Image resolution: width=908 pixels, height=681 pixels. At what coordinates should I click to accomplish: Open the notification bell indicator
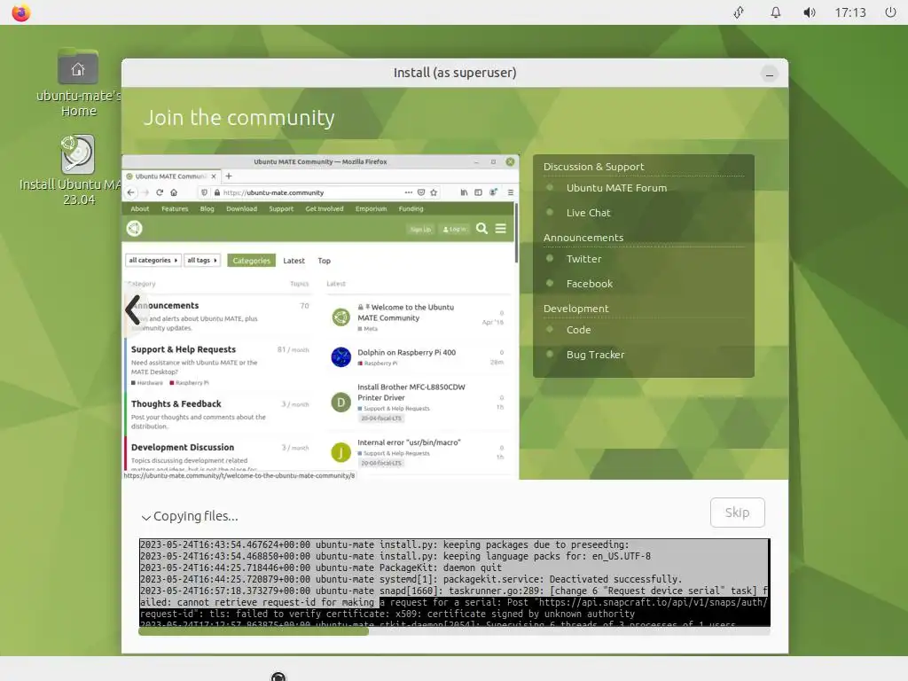[x=775, y=12]
